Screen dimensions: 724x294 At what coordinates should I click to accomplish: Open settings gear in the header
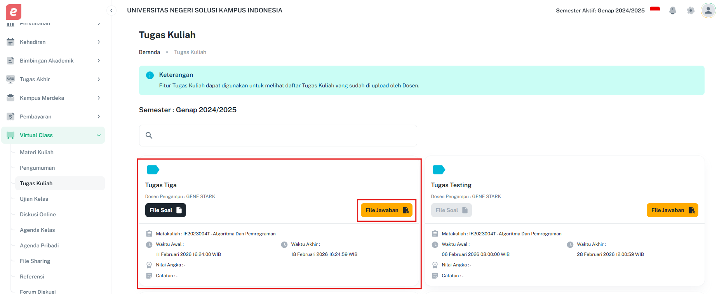coord(691,10)
